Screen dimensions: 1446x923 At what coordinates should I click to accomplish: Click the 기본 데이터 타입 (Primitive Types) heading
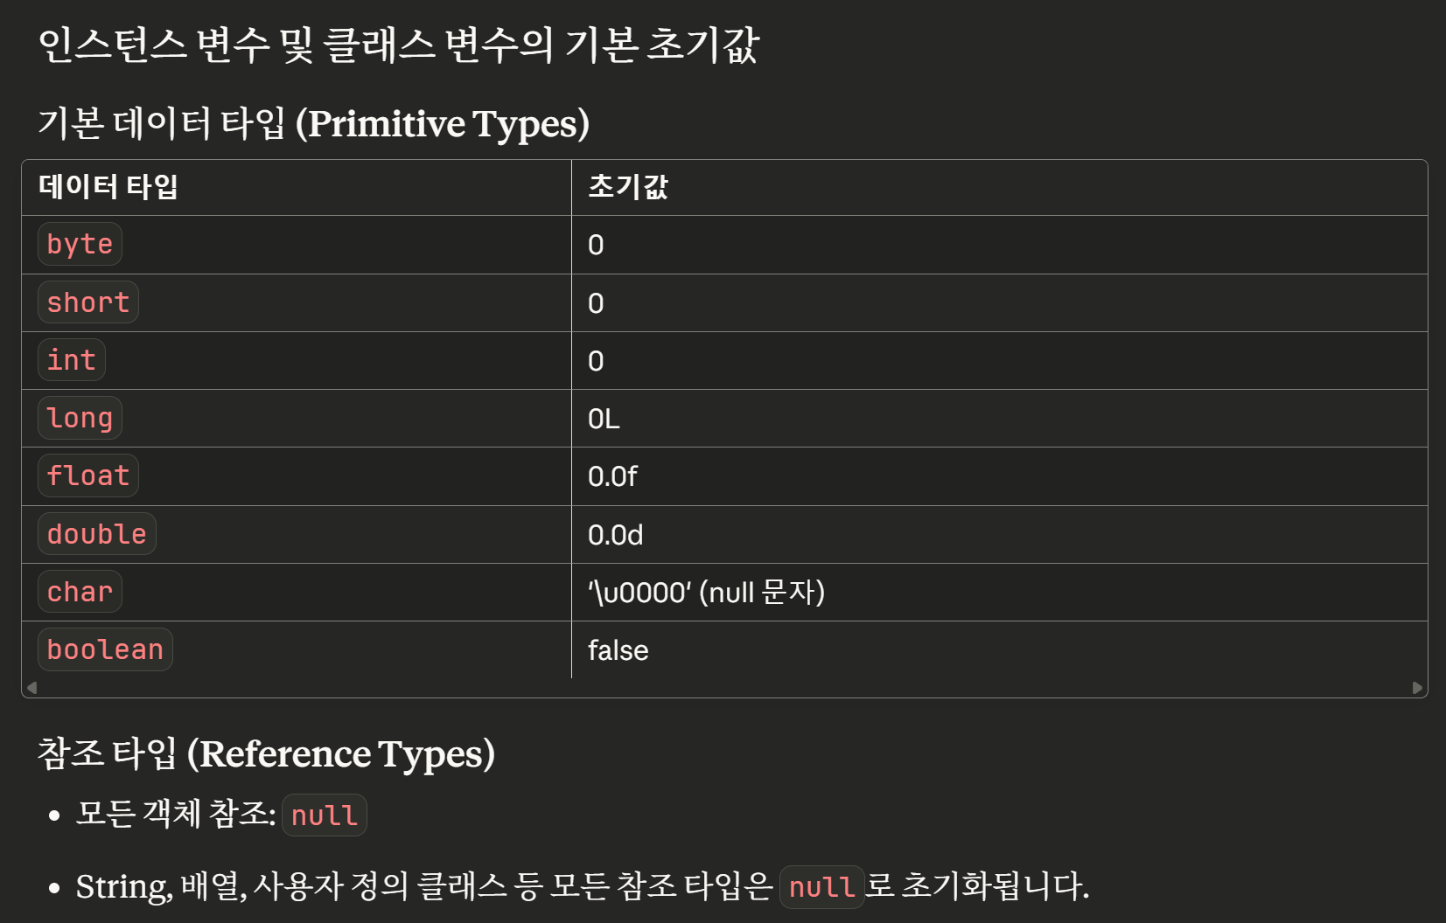(313, 123)
